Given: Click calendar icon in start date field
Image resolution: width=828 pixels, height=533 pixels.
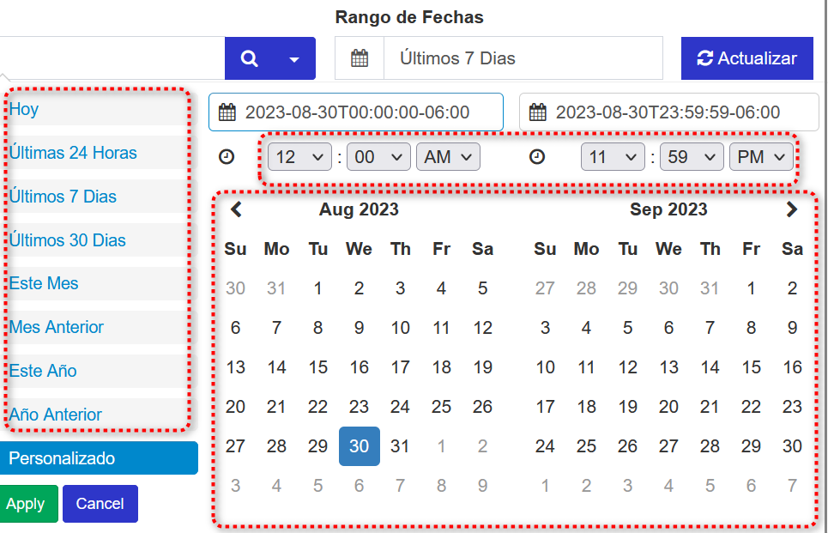Looking at the screenshot, I should [227, 112].
